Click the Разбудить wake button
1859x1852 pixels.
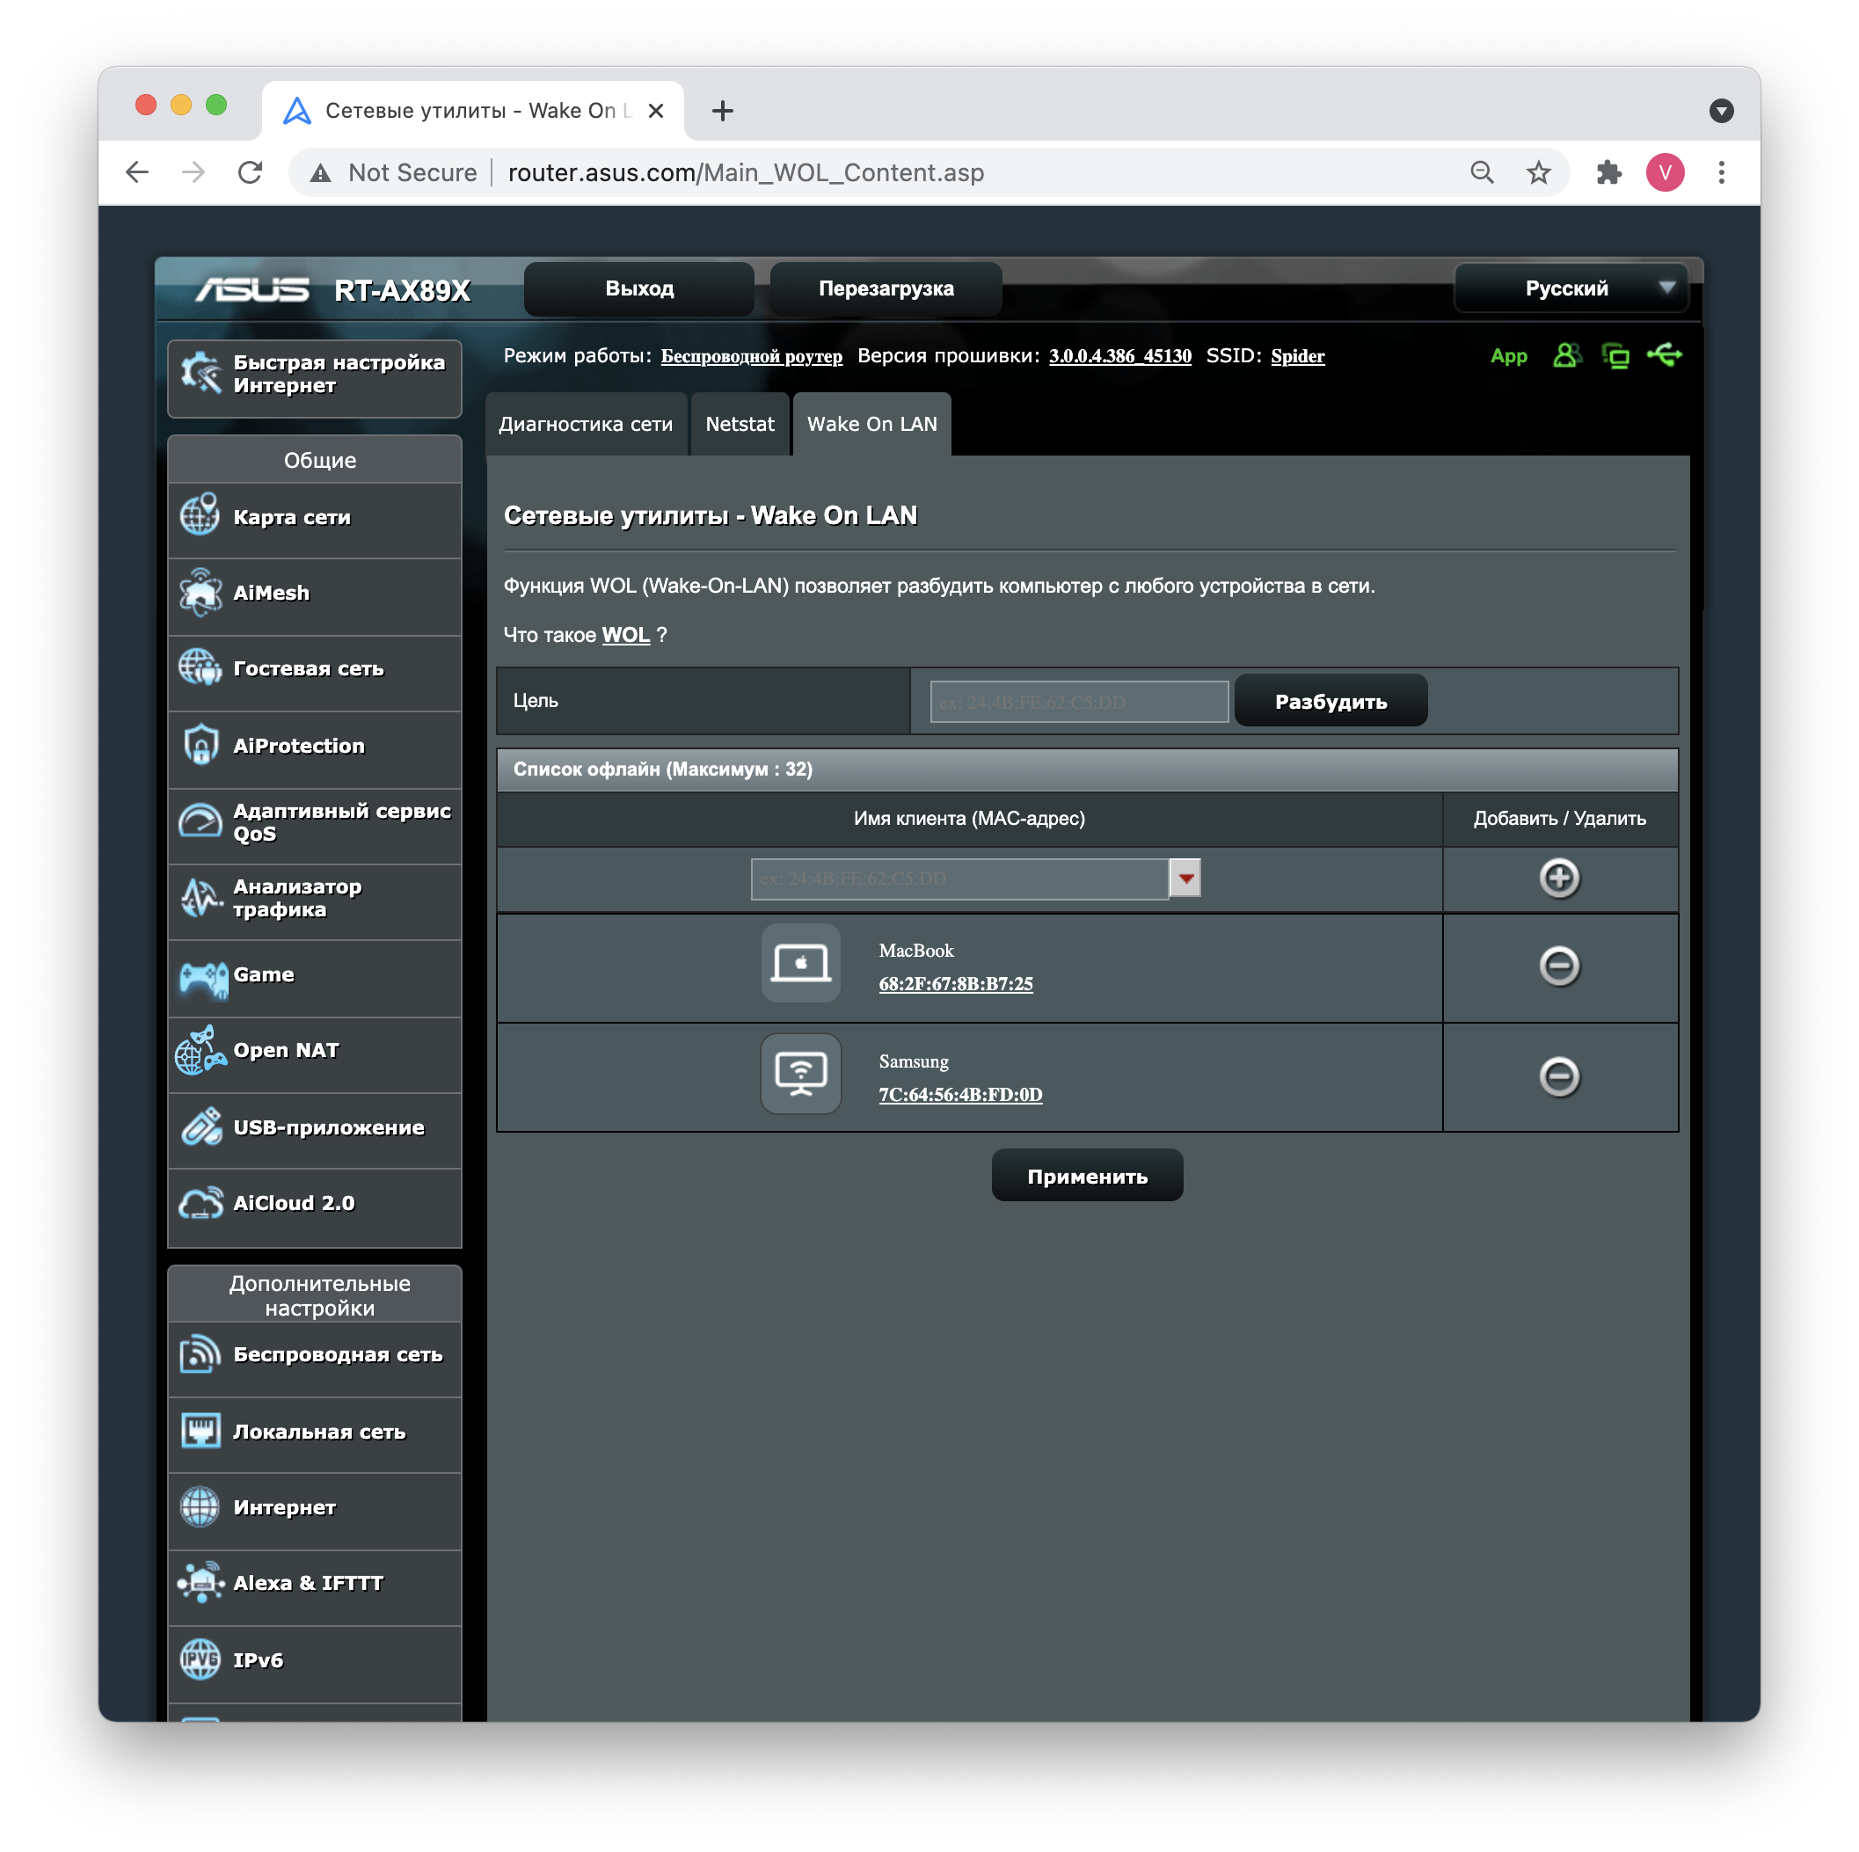coord(1330,702)
